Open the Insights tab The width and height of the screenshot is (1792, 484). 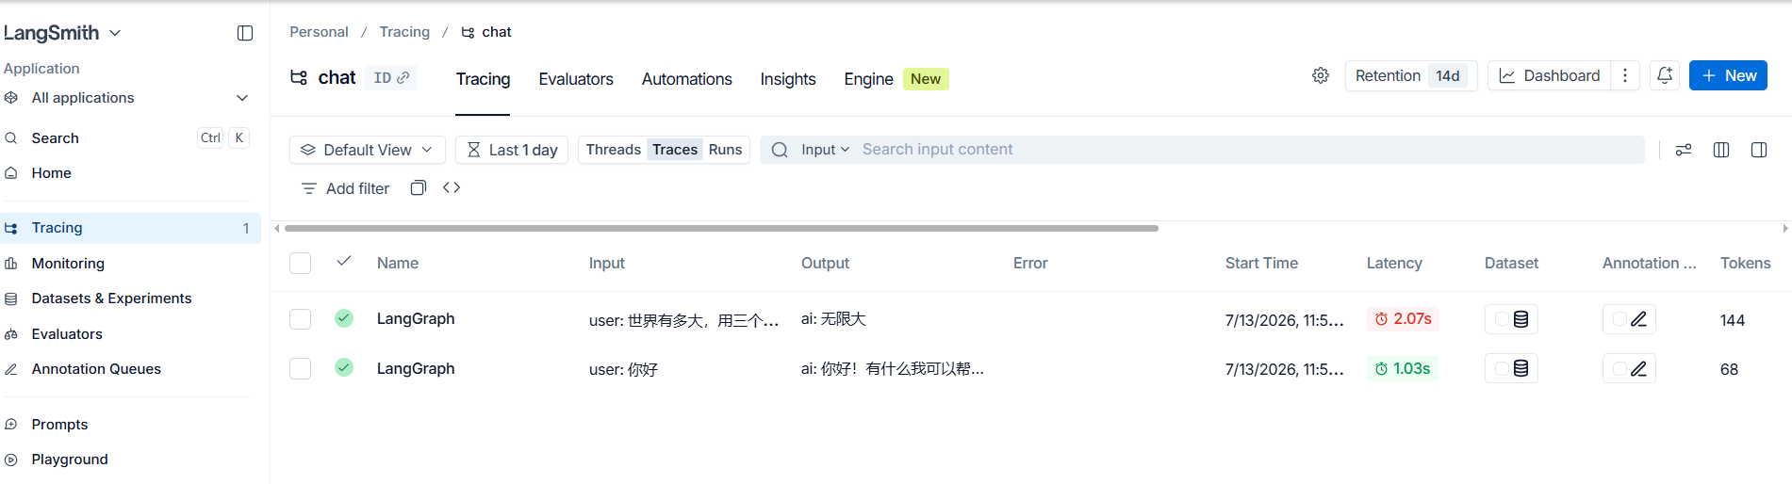pos(788,79)
